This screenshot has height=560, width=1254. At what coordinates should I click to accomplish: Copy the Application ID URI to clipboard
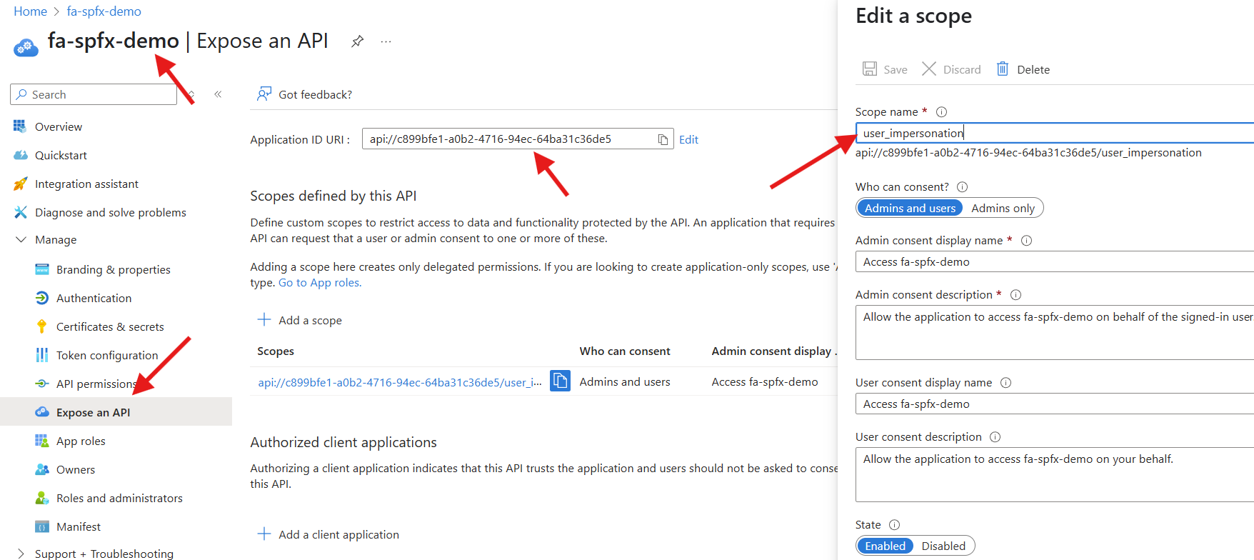663,139
